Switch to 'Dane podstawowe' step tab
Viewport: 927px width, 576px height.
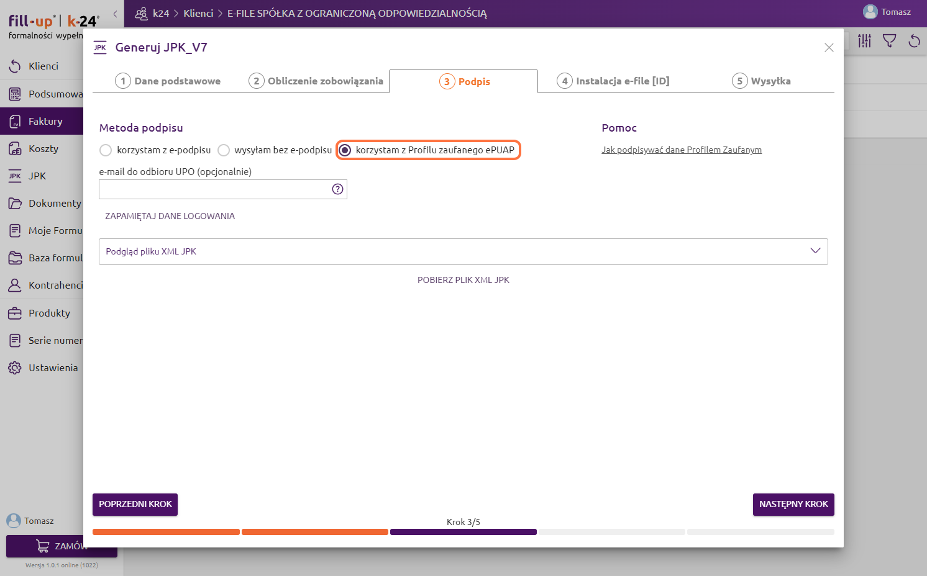tap(168, 81)
